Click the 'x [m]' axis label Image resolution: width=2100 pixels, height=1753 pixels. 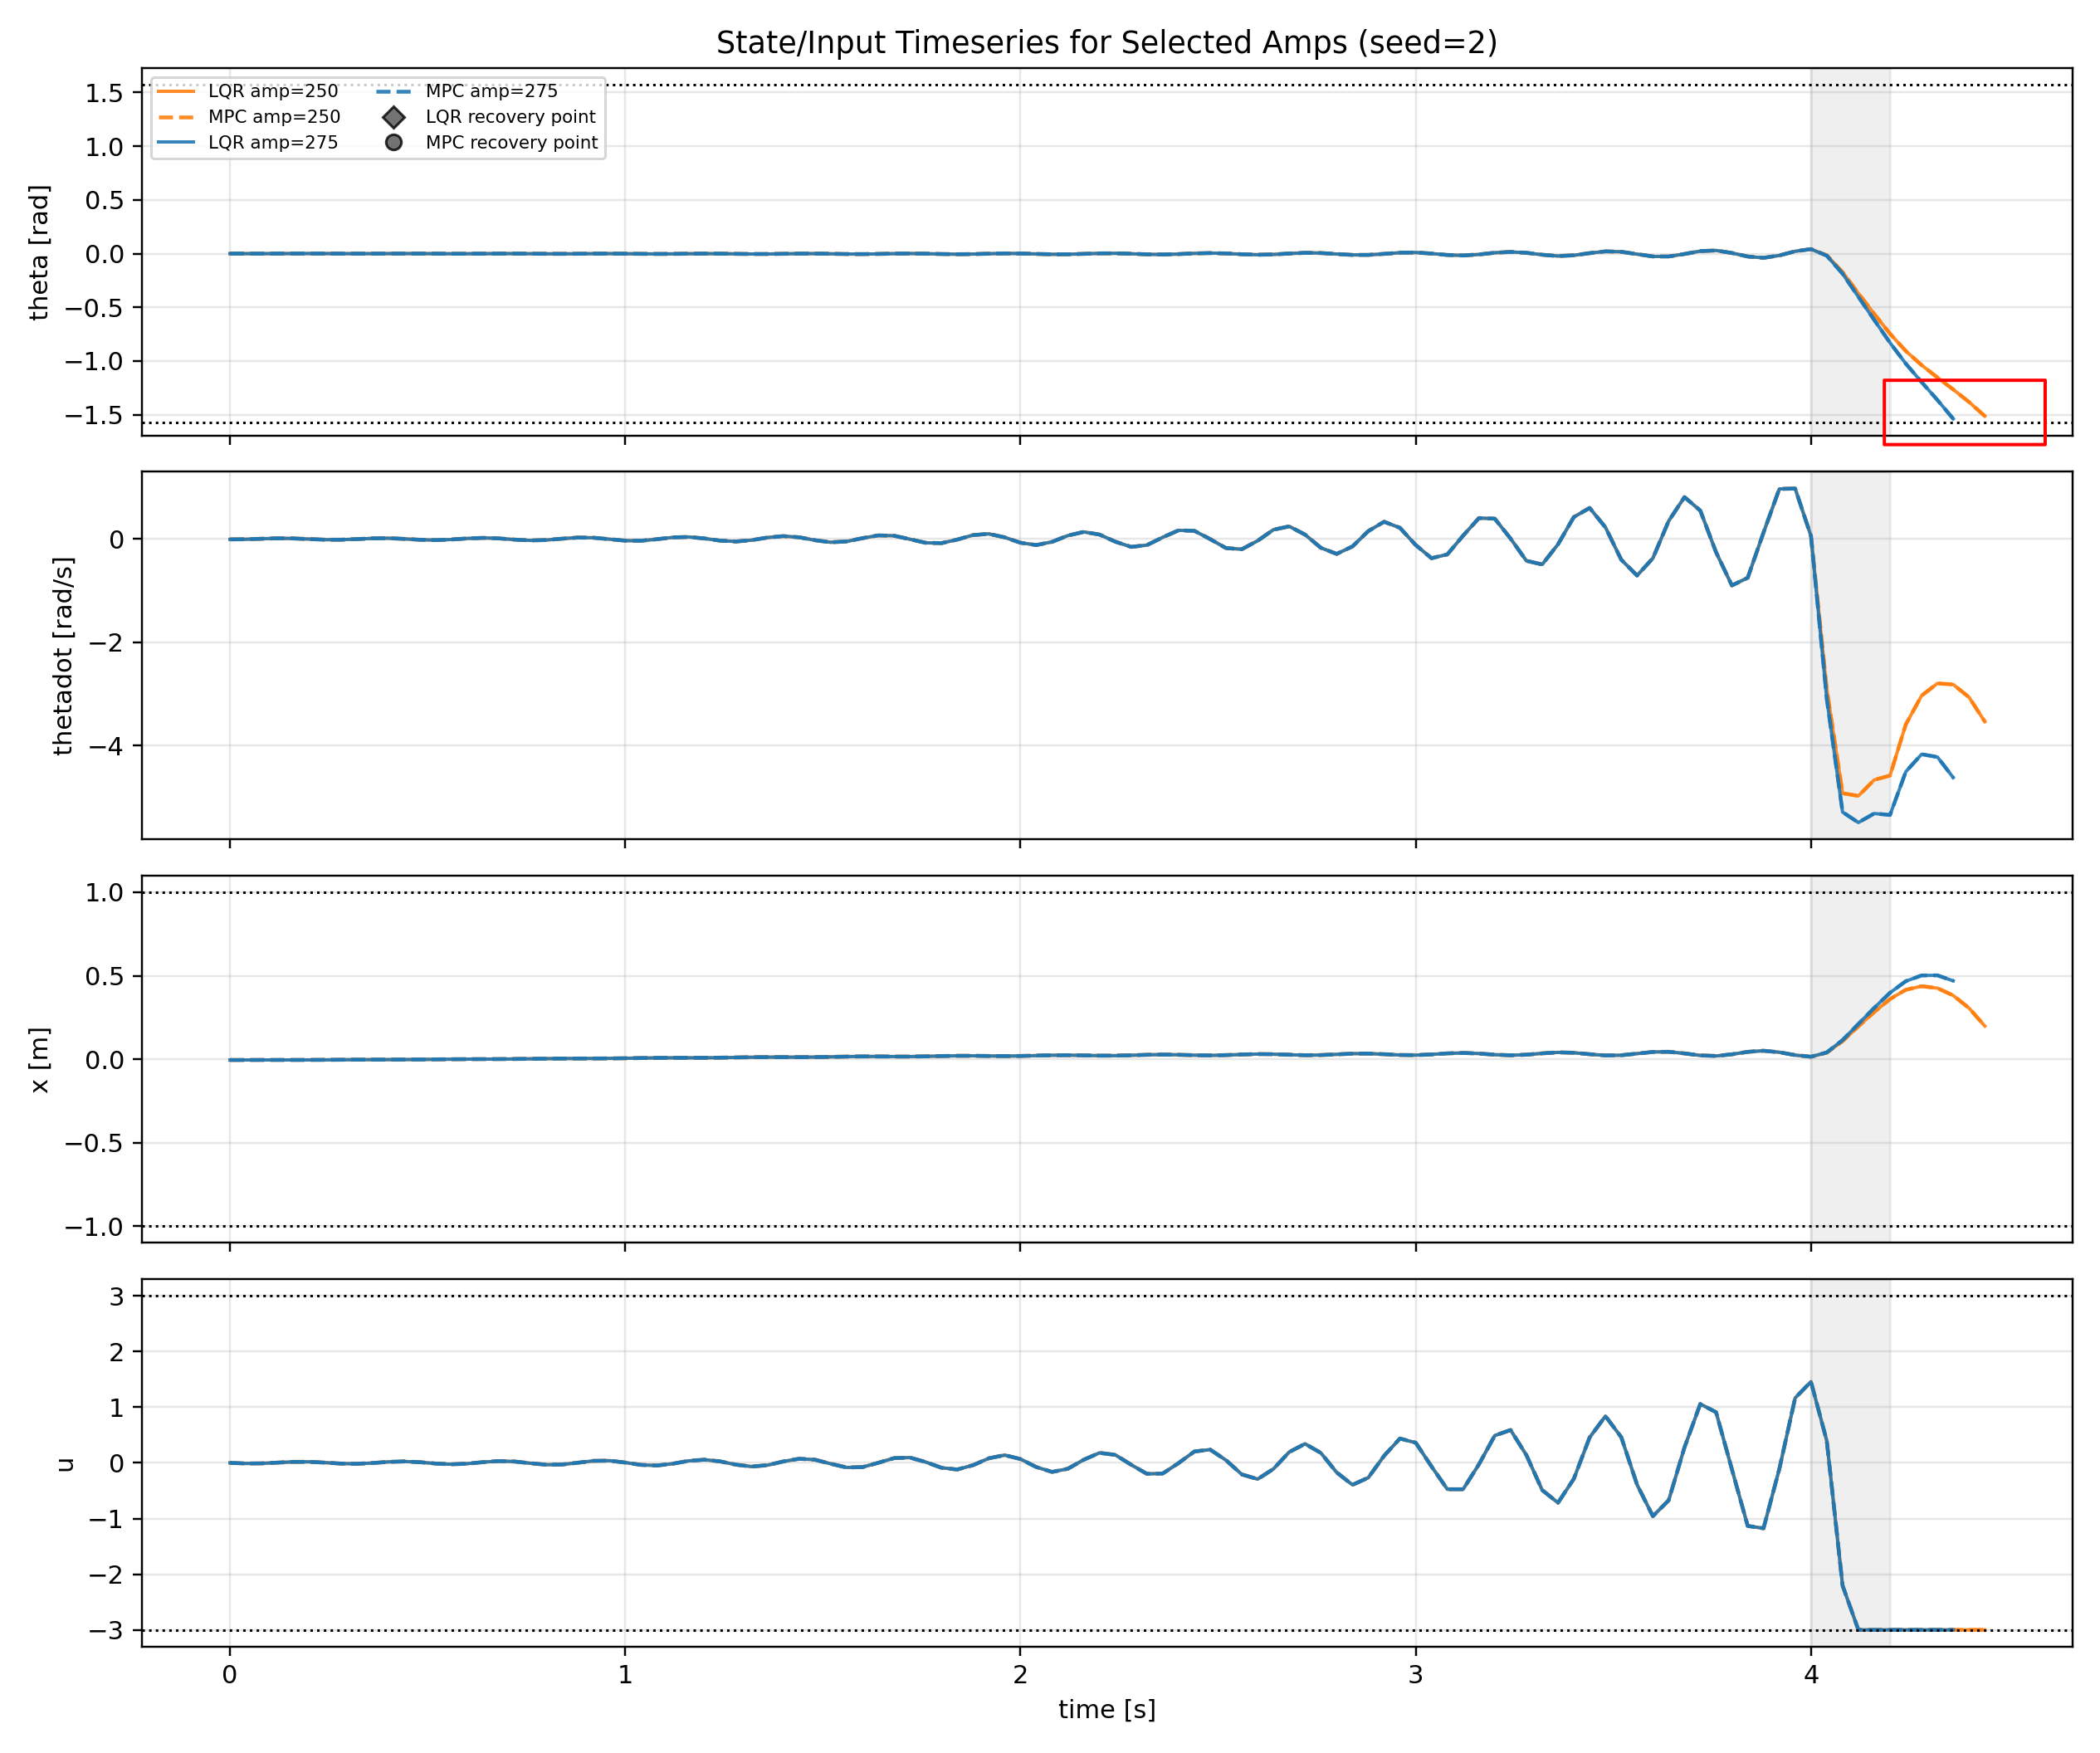pos(38,1060)
